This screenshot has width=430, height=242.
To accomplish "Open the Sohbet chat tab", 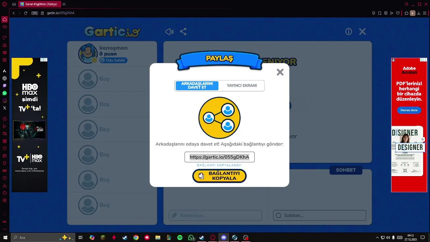I will (346, 170).
